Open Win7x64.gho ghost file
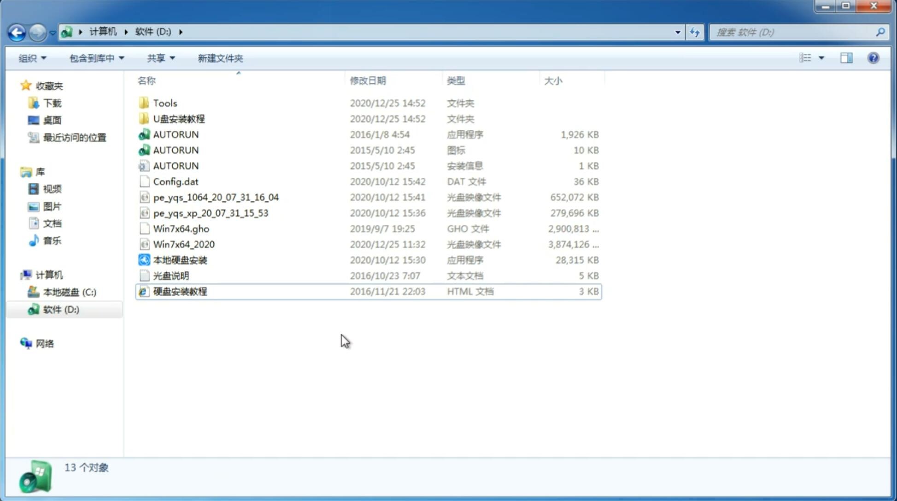 [181, 228]
